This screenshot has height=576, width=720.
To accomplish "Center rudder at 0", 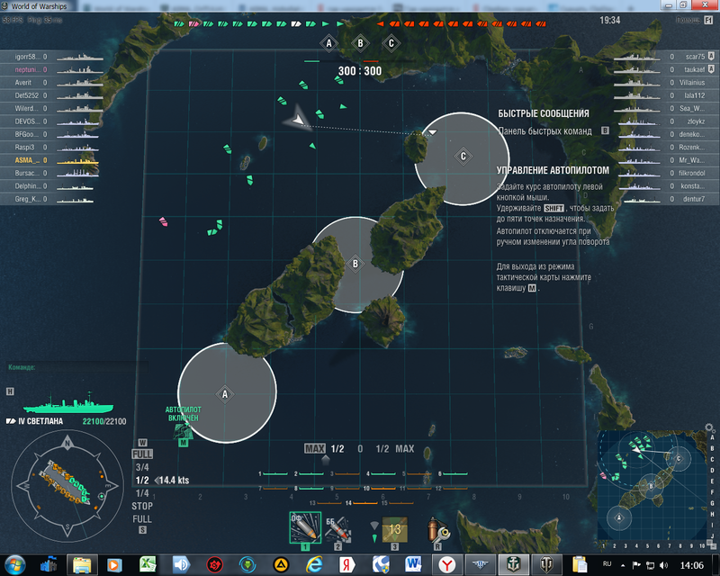I will 360,449.
